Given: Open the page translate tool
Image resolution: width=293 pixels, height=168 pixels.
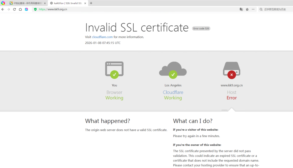Looking at the screenshot, I should coord(241,9).
